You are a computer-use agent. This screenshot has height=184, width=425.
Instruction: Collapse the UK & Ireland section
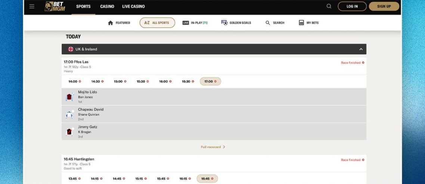click(361, 49)
